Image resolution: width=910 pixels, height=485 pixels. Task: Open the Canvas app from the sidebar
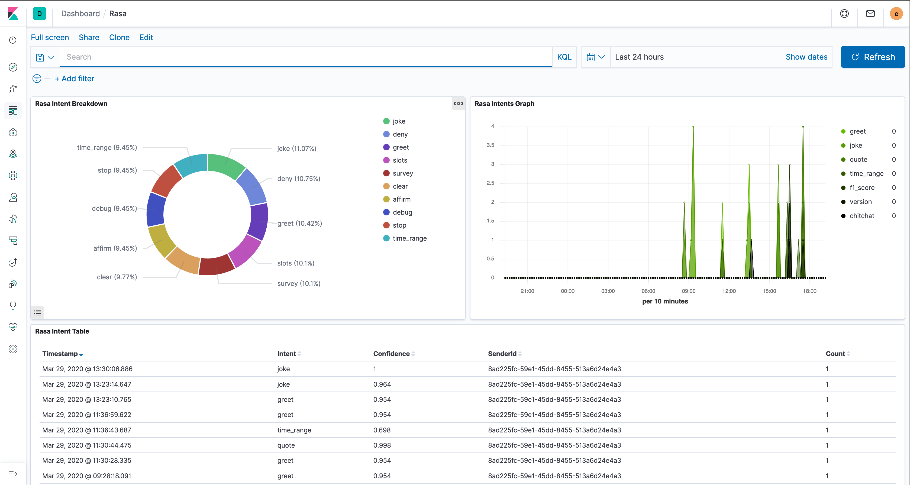point(13,133)
